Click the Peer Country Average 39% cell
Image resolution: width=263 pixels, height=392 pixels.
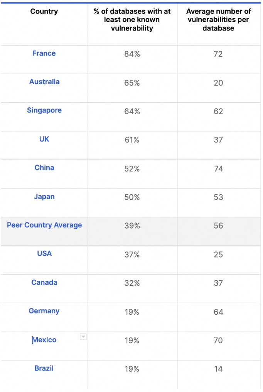coord(132,226)
